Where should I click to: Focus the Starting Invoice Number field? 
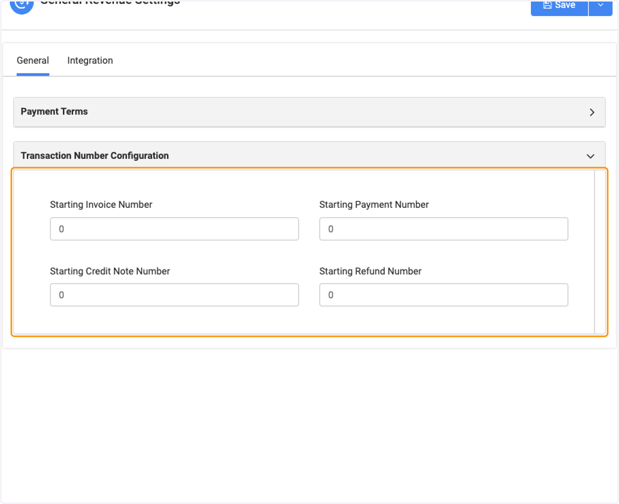tap(174, 229)
